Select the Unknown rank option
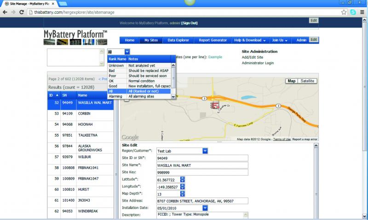Screen dimensions: 368x220 (139, 66)
